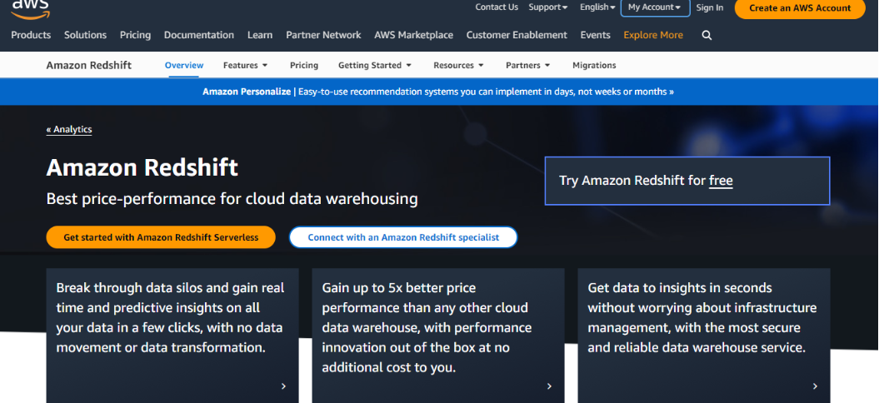Viewport: 879px width, 403px height.
Task: Open the search magnifier icon
Action: tap(707, 35)
